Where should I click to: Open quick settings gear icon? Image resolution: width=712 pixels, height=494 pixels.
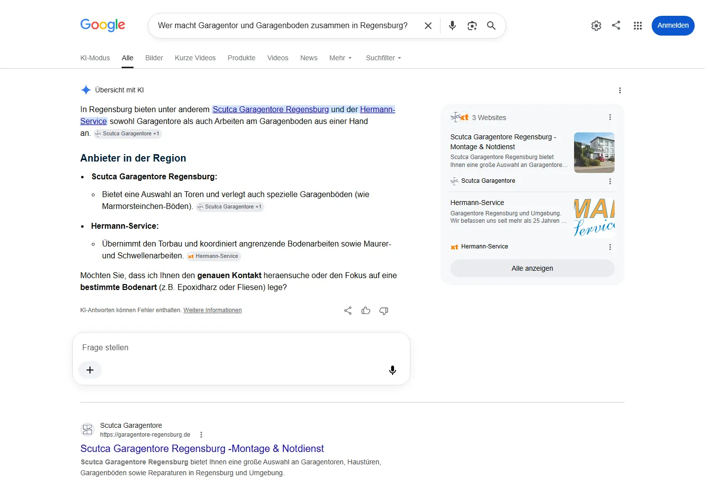[596, 26]
